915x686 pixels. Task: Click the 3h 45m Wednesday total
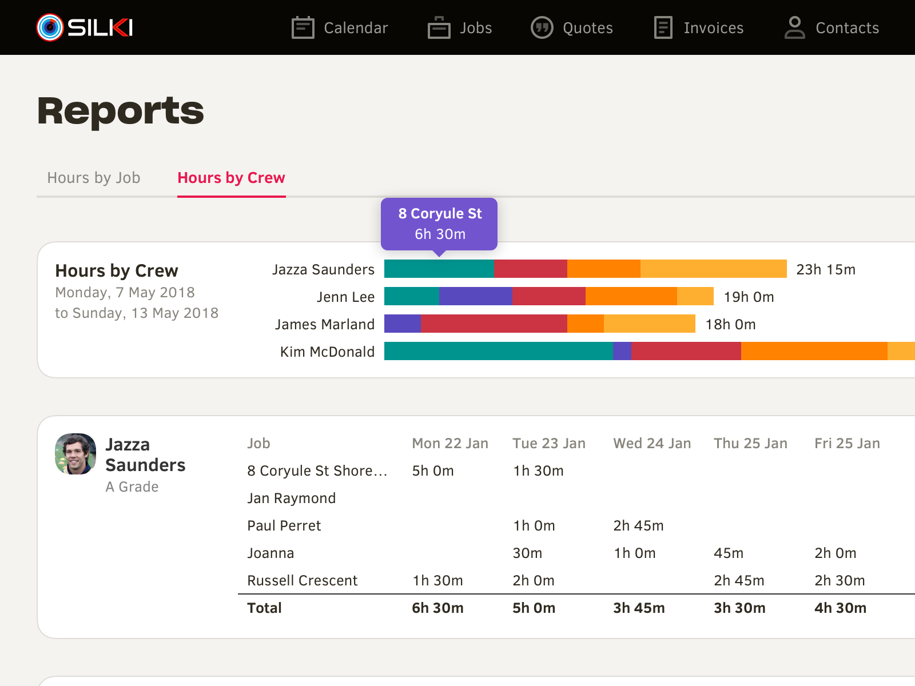(x=639, y=608)
